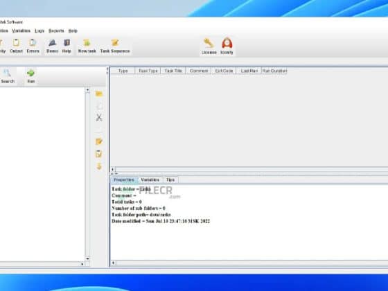
Task: Open the Errors toolbar button
Action: (33, 46)
